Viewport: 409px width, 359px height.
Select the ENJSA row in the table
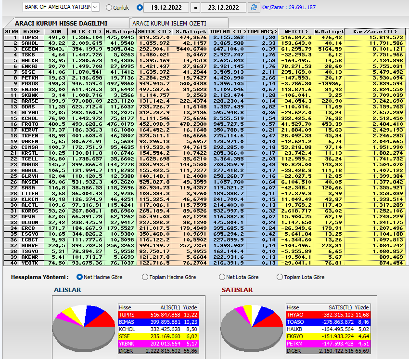click(x=204, y=90)
